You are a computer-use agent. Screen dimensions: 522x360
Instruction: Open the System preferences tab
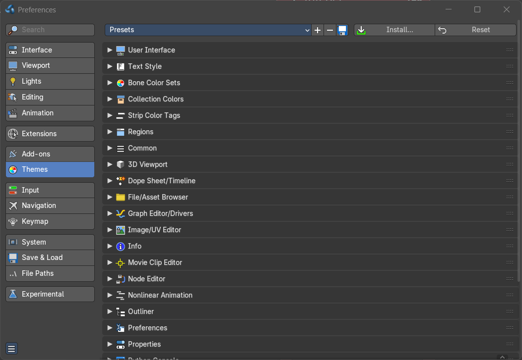tap(50, 242)
